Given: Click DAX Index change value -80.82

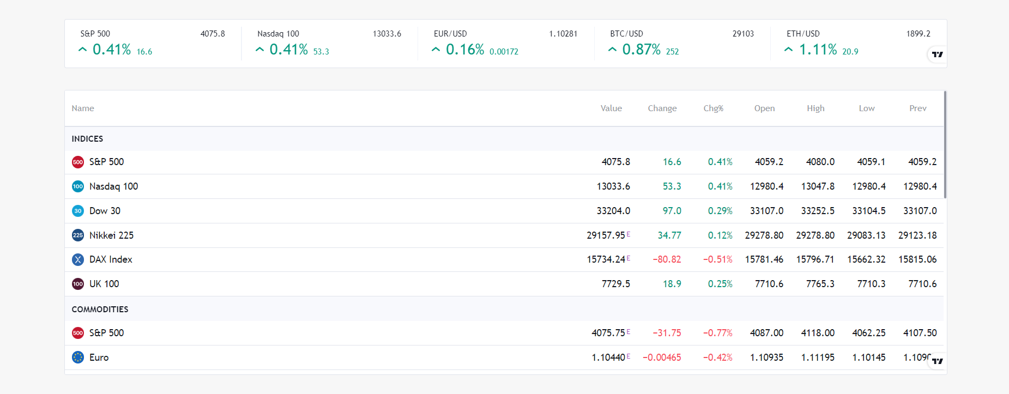Looking at the screenshot, I should pyautogui.click(x=667, y=259).
